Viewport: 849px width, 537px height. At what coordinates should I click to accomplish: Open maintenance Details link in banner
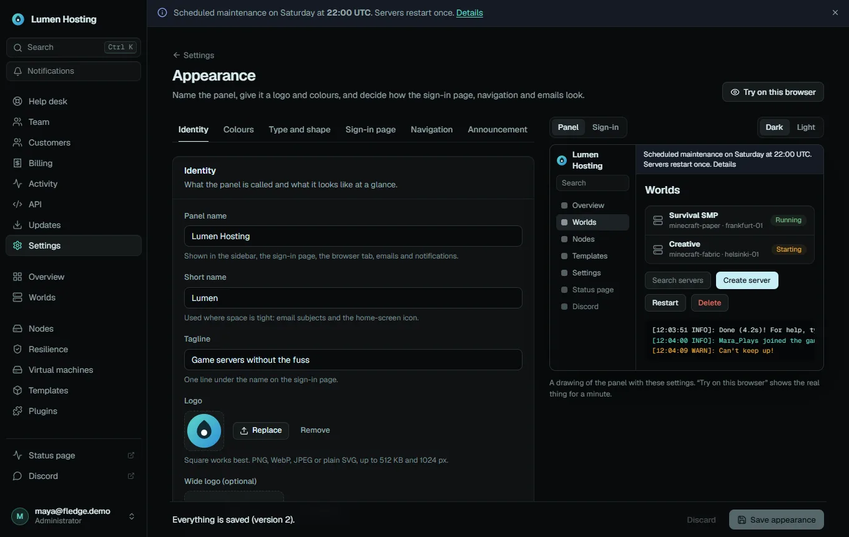pyautogui.click(x=469, y=12)
